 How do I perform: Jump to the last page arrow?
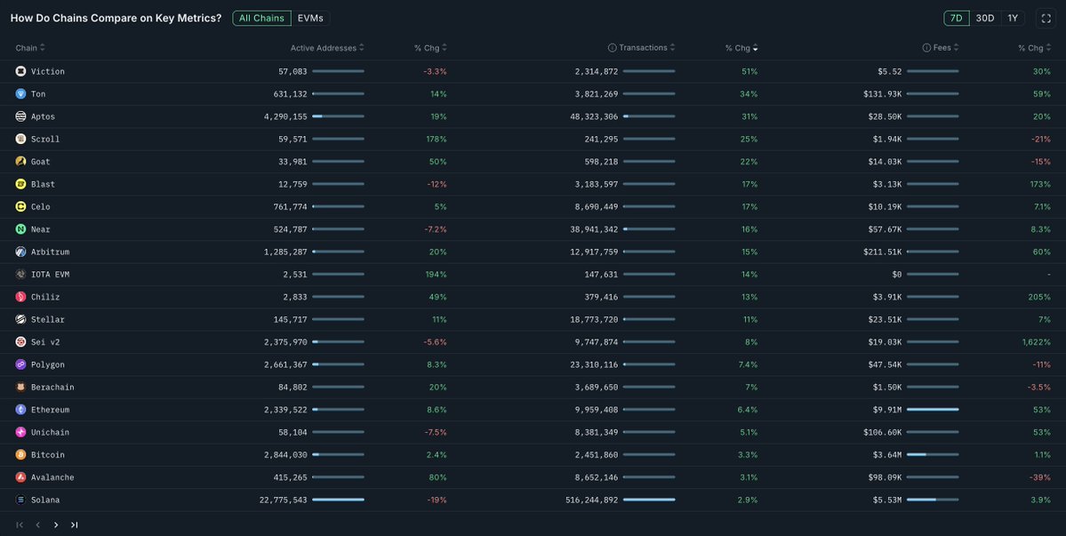(74, 525)
